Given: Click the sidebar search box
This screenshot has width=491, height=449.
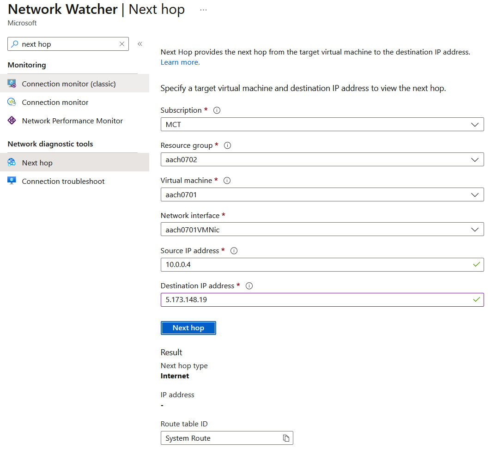Looking at the screenshot, I should click(68, 44).
